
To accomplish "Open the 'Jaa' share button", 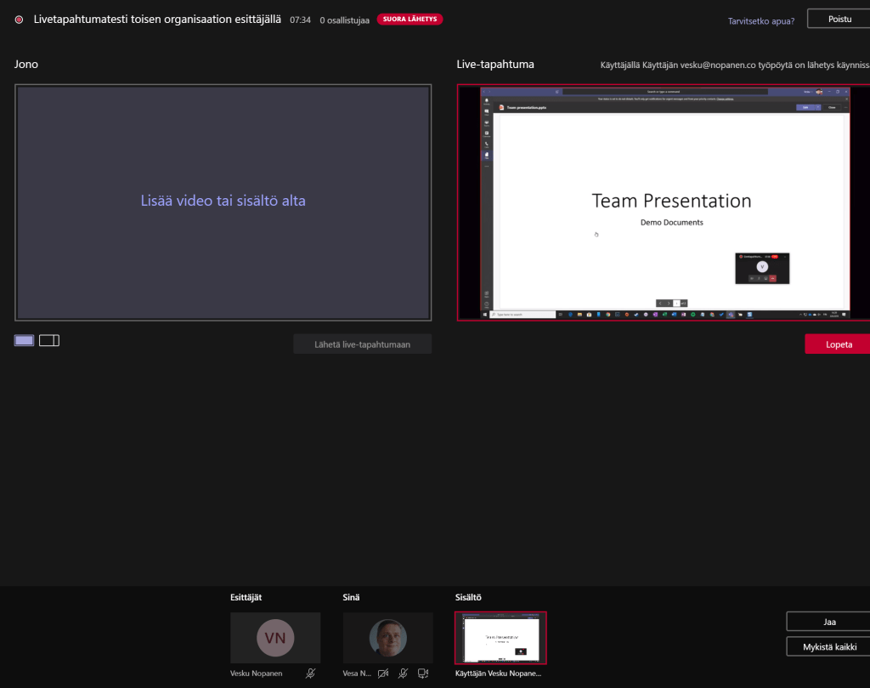I will (x=829, y=622).
